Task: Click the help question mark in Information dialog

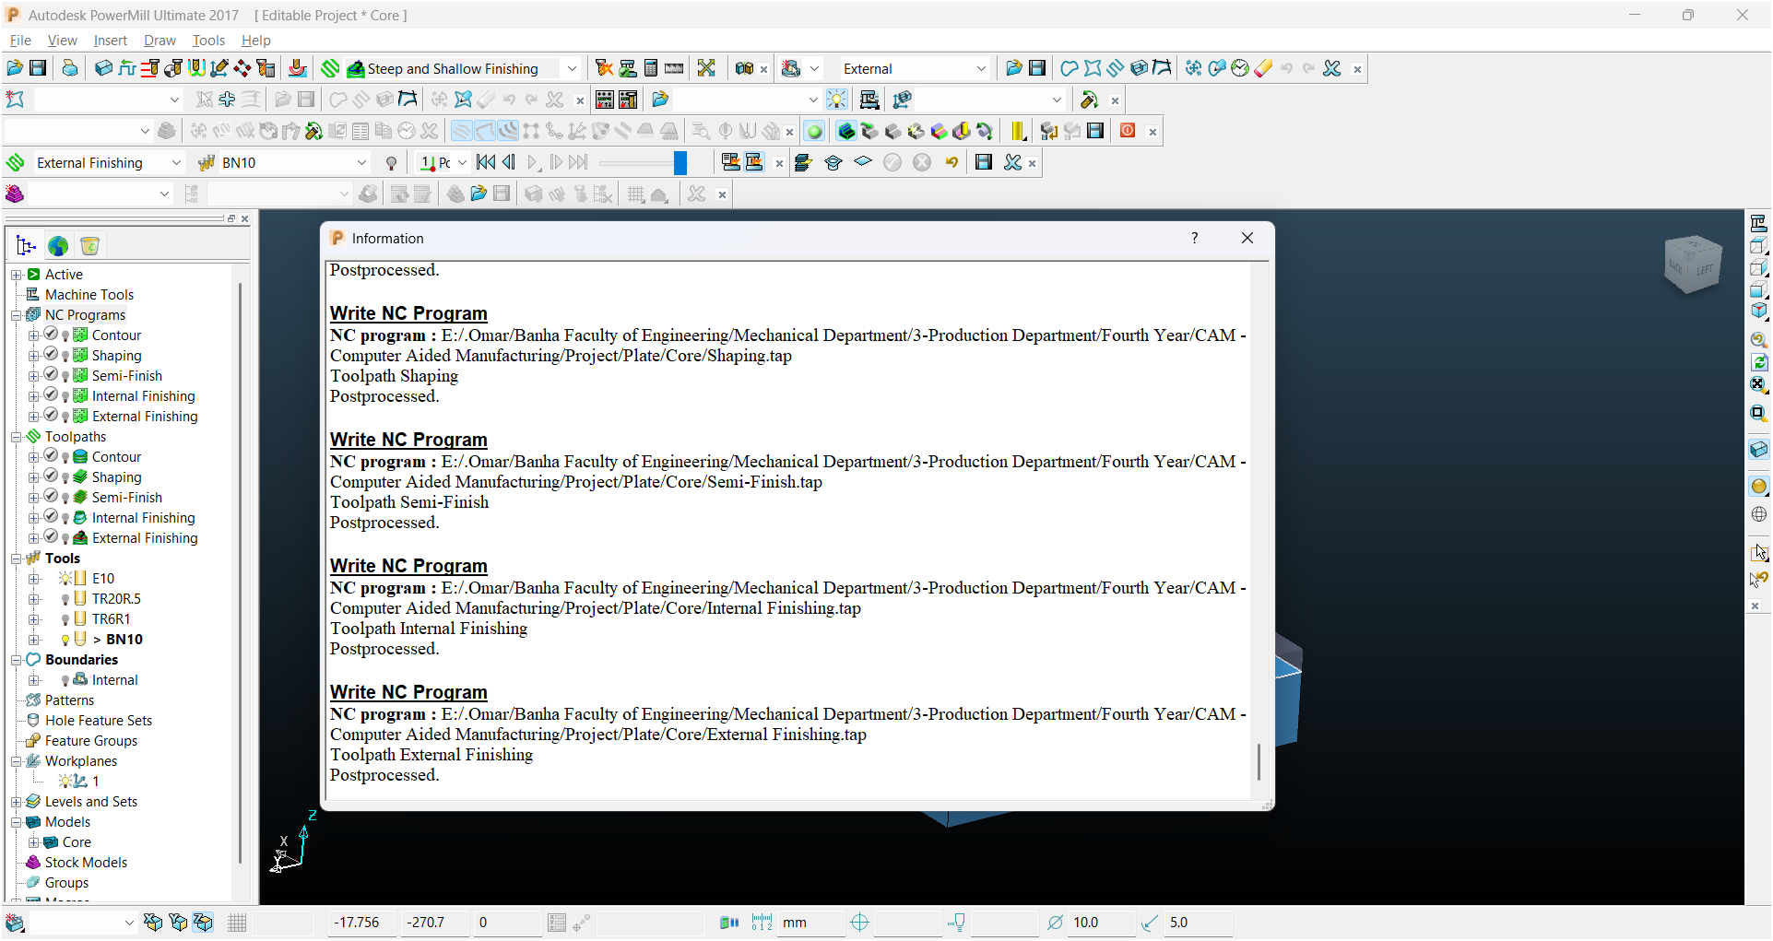Action: [1194, 238]
